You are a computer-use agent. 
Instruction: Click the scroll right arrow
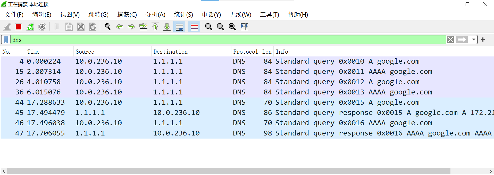point(490,171)
